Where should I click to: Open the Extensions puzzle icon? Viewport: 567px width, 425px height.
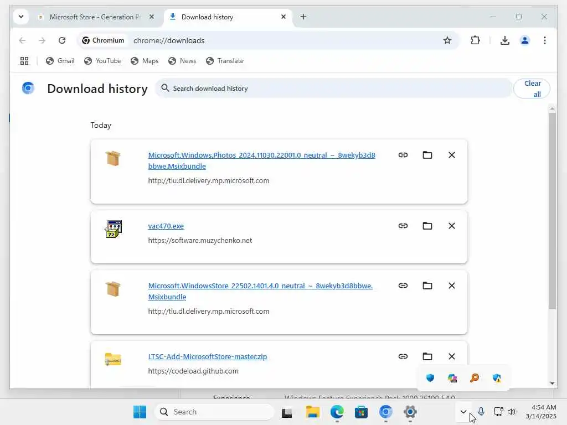click(x=475, y=40)
